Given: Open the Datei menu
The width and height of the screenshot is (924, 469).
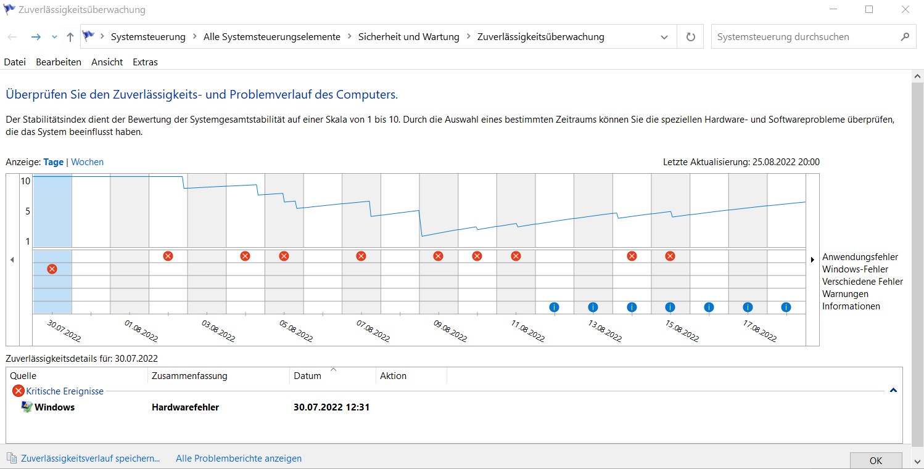Looking at the screenshot, I should (x=15, y=62).
